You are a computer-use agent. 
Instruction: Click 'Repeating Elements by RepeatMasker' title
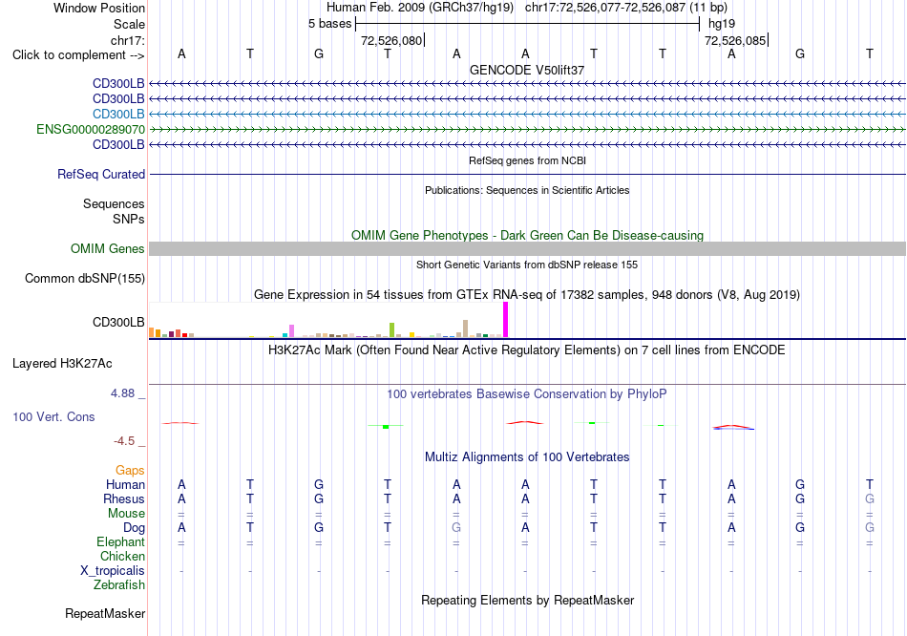(528, 600)
